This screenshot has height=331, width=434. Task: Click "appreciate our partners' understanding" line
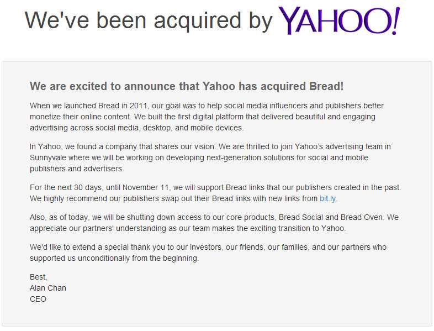coord(188,228)
